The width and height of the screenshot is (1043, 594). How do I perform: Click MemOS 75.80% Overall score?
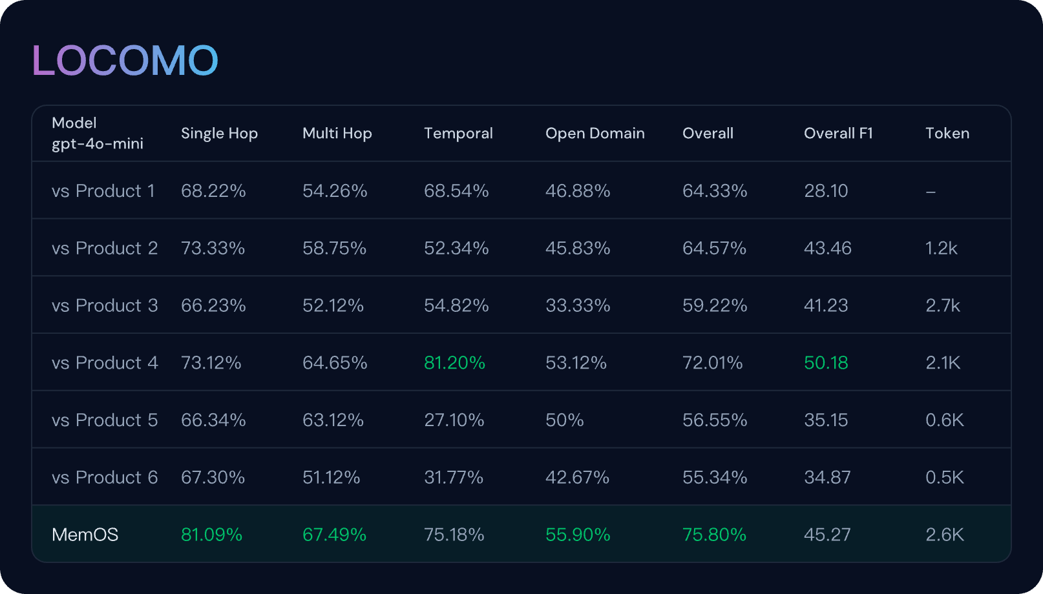point(714,535)
